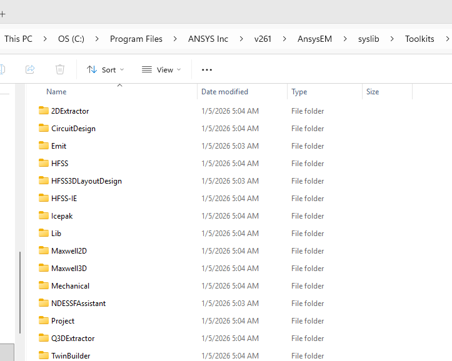Screen dimensions: 452x361
Task: Select the Project folder icon
Action: [x=44, y=320]
